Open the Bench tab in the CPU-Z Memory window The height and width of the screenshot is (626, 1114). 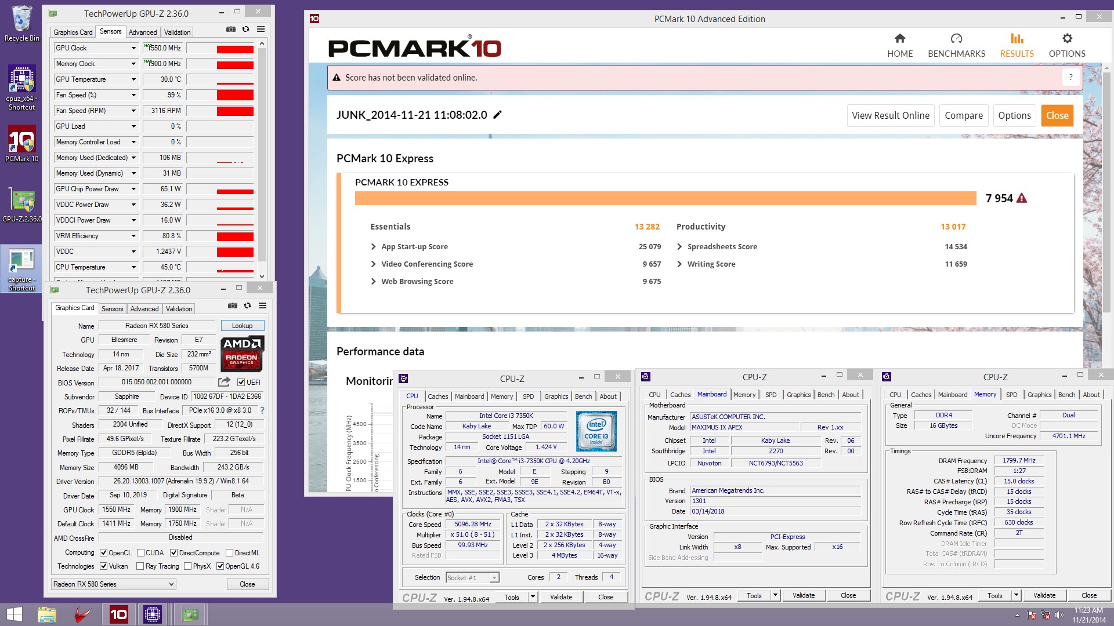coord(1066,395)
